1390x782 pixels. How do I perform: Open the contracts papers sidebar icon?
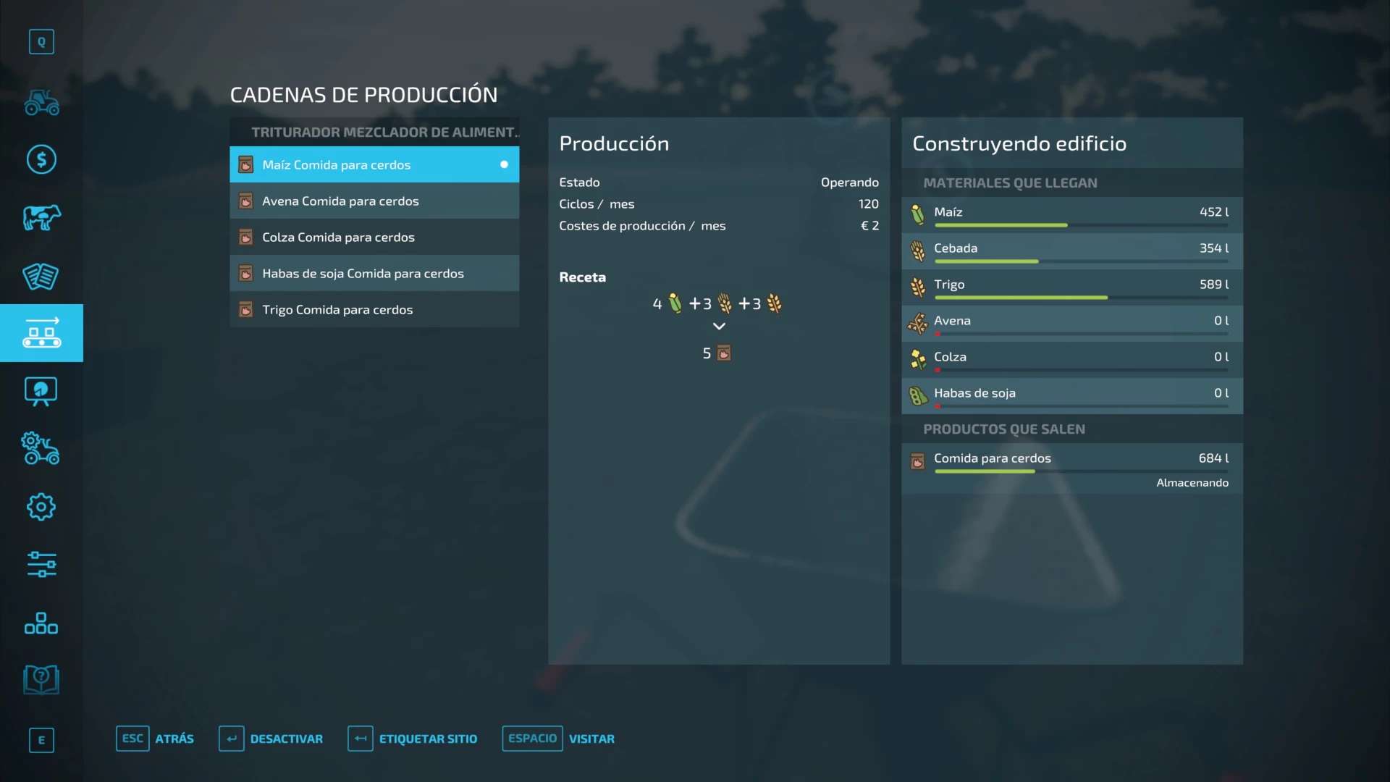click(x=41, y=276)
